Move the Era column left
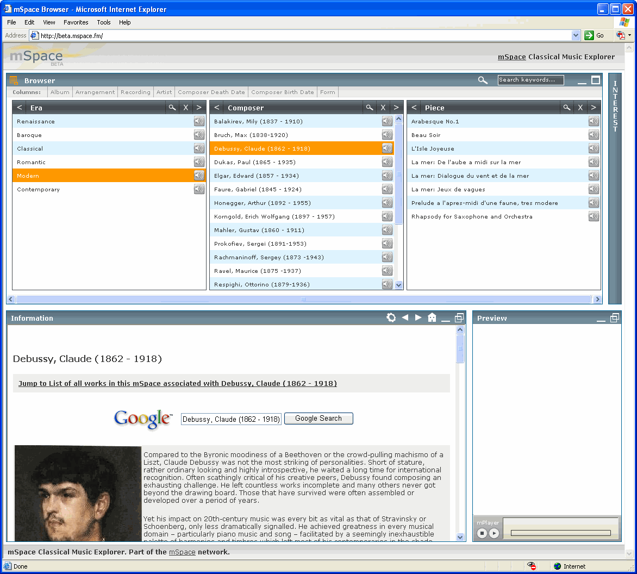This screenshot has width=637, height=574. (20, 108)
